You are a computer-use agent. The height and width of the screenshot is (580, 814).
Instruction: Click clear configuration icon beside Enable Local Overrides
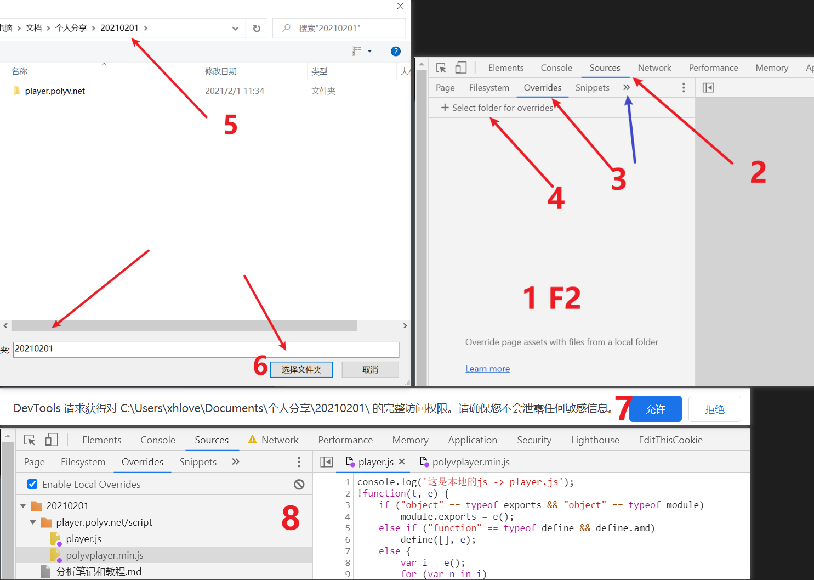[x=299, y=484]
